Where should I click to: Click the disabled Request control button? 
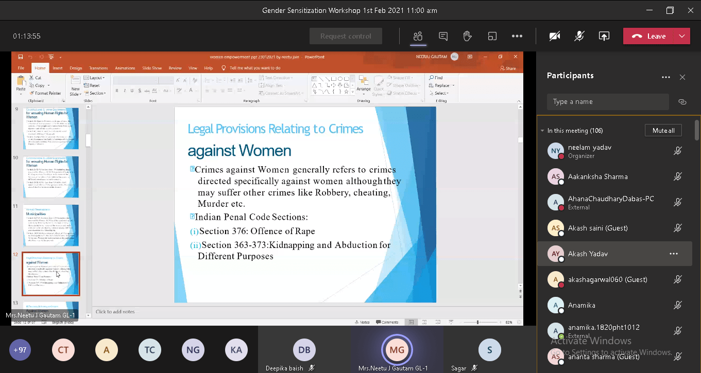[346, 36]
